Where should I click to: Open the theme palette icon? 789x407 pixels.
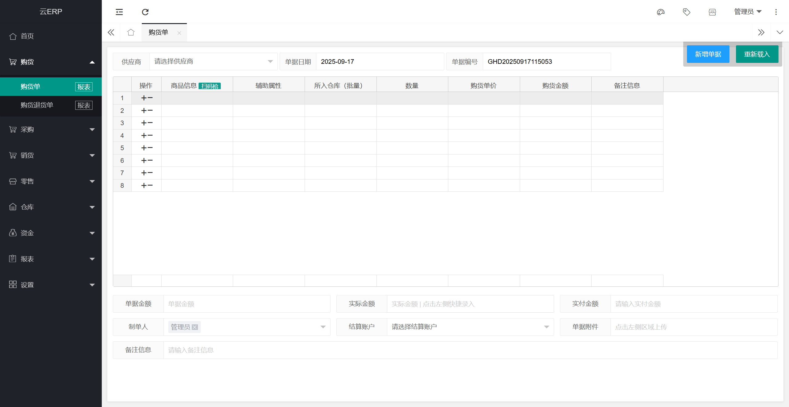click(x=660, y=12)
